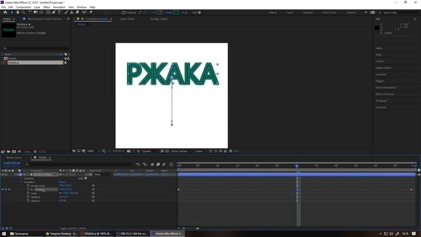Open the 1 View layout dropdown
421x237 pixels.
(200, 151)
